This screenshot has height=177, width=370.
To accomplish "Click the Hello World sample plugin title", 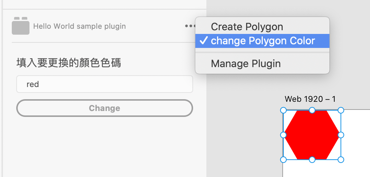I will coord(79,26).
